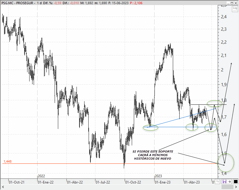Click the 01-Oct-22 date label

pos(133,182)
